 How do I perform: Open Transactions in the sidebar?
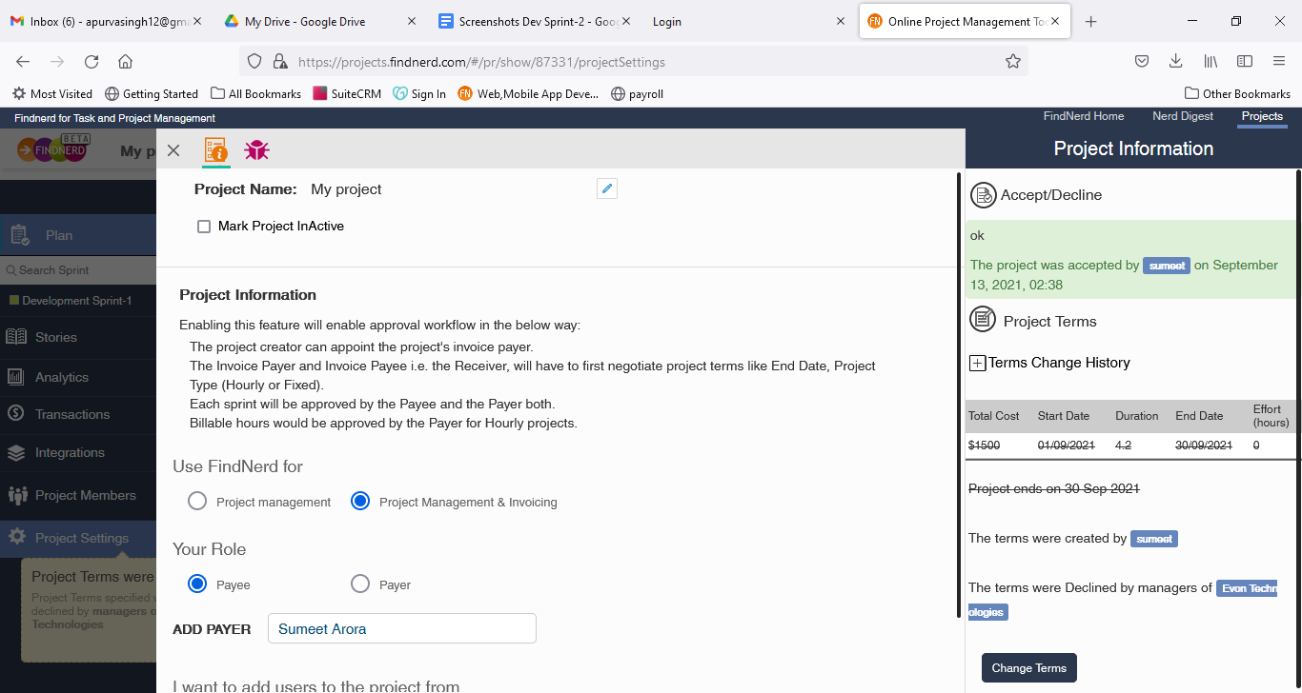point(78,414)
